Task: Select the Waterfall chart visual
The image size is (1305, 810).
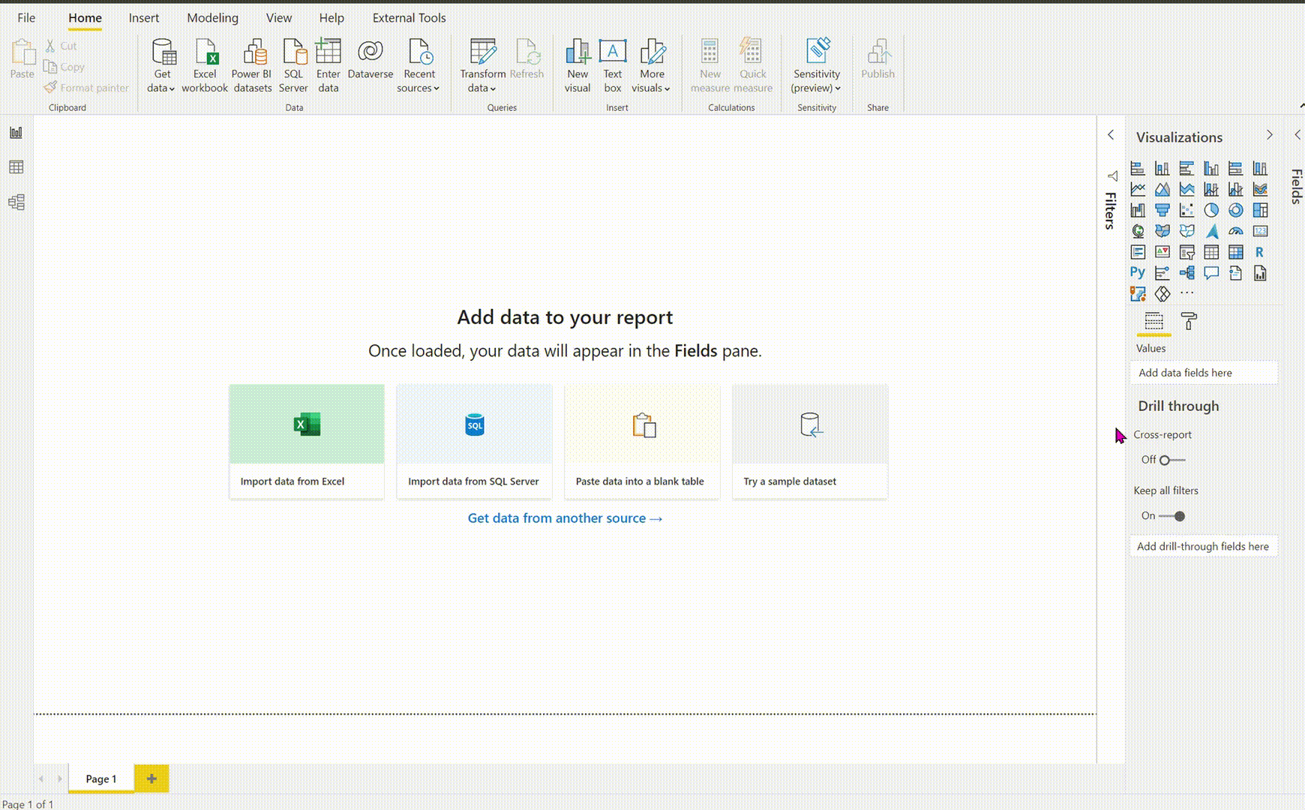Action: [1138, 210]
